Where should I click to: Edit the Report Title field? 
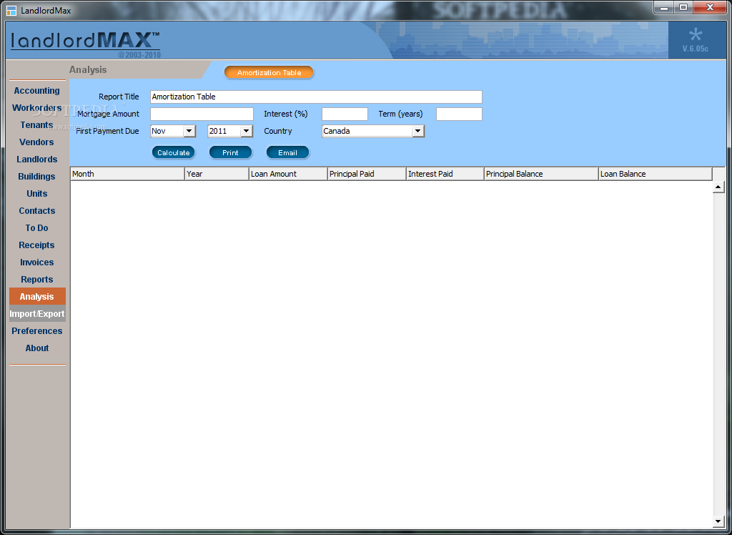(x=316, y=97)
